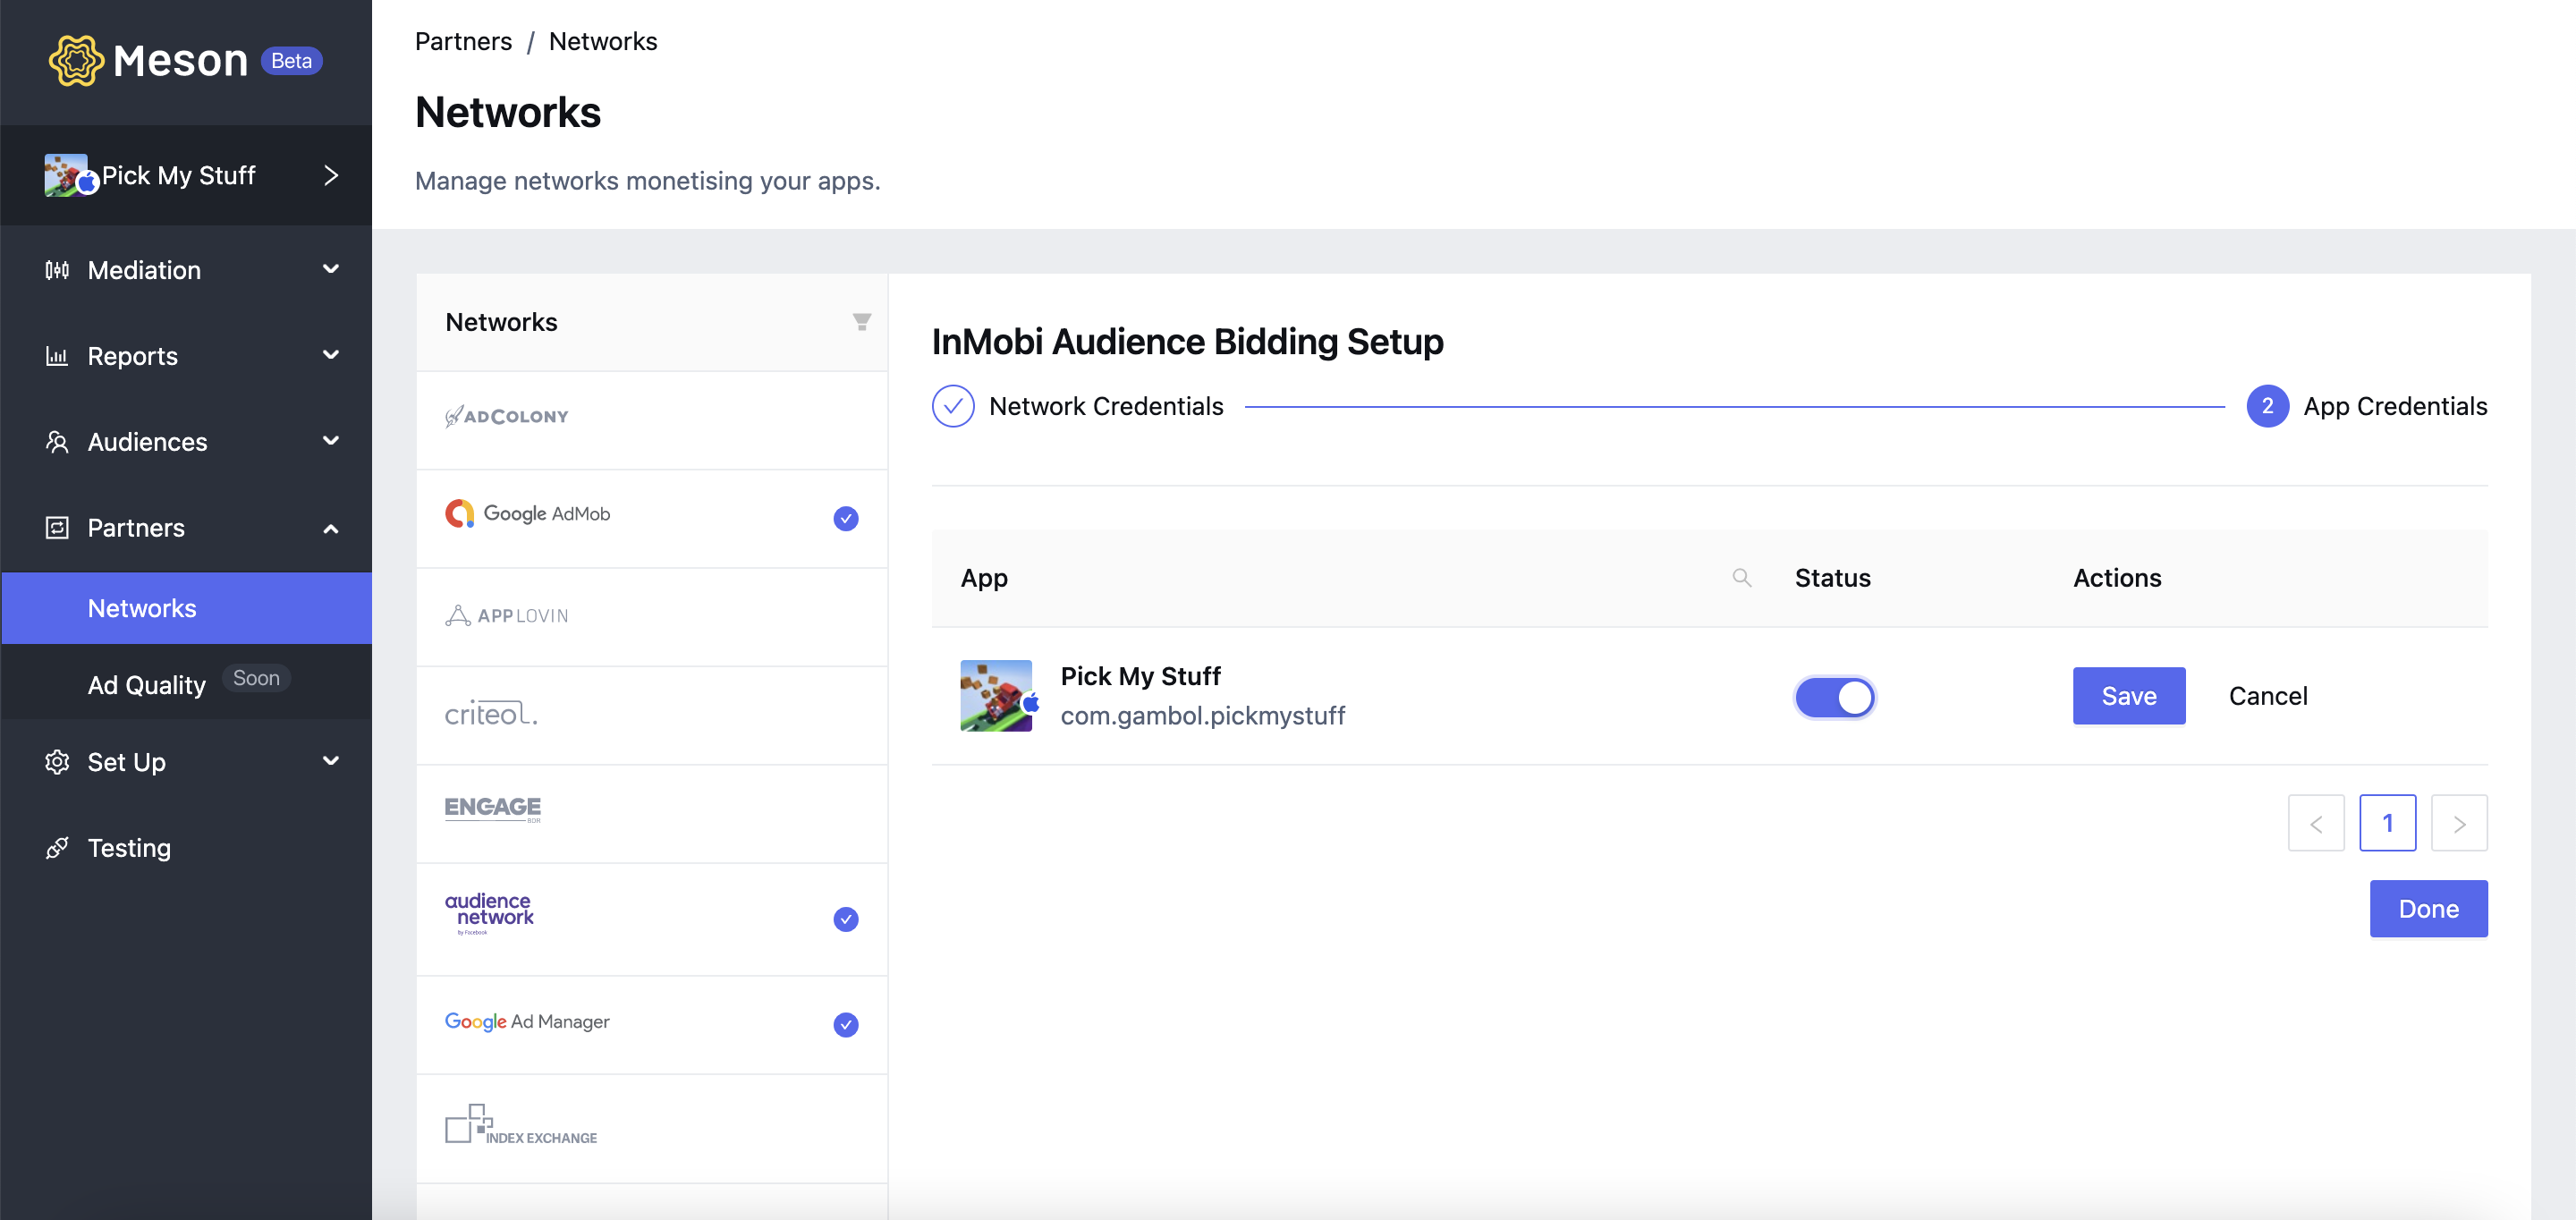Image resolution: width=2576 pixels, height=1220 pixels.
Task: Click the Google AdMob configured checkmark badge
Action: (845, 518)
